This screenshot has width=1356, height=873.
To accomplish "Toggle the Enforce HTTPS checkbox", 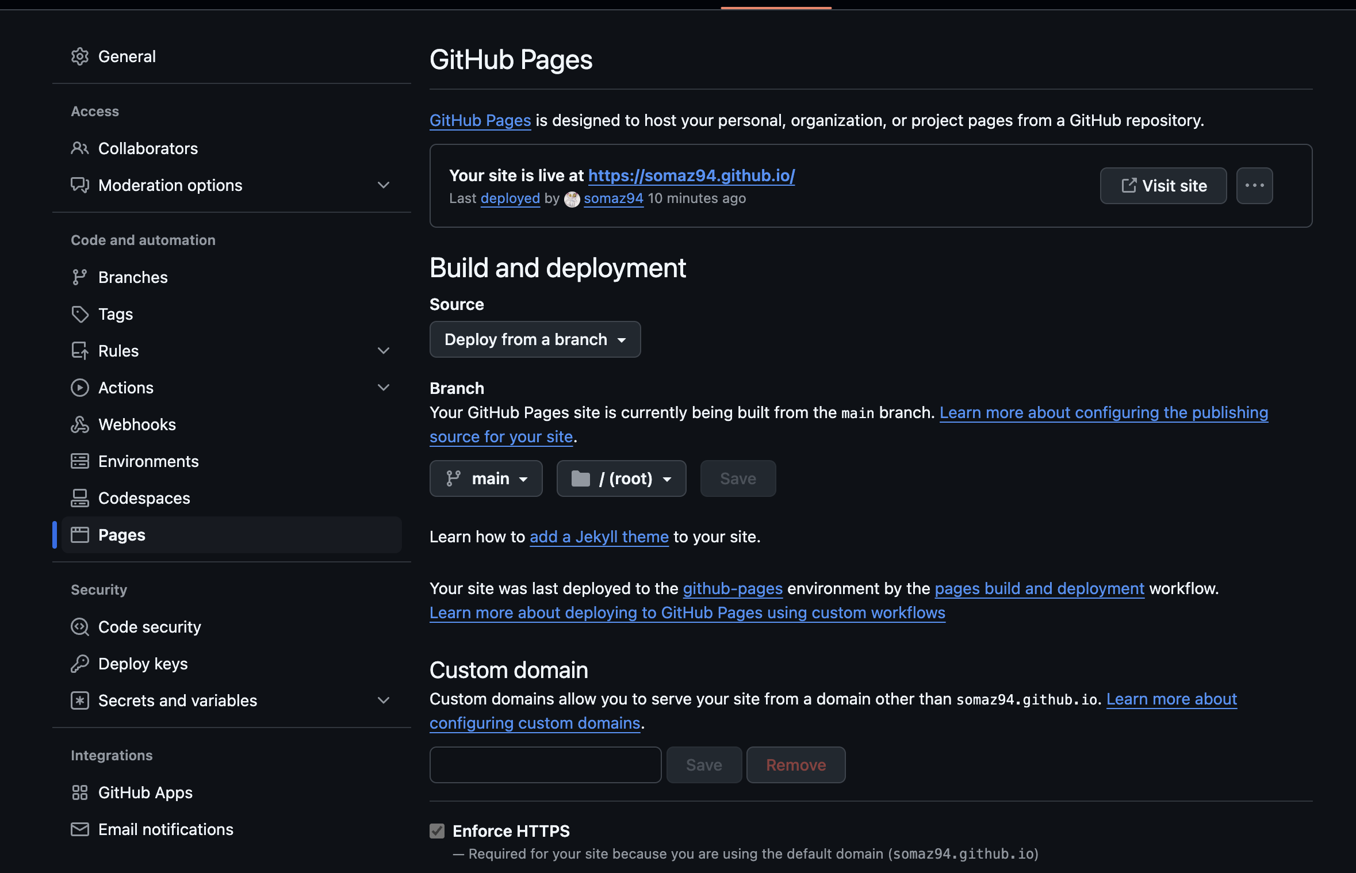I will [x=437, y=831].
